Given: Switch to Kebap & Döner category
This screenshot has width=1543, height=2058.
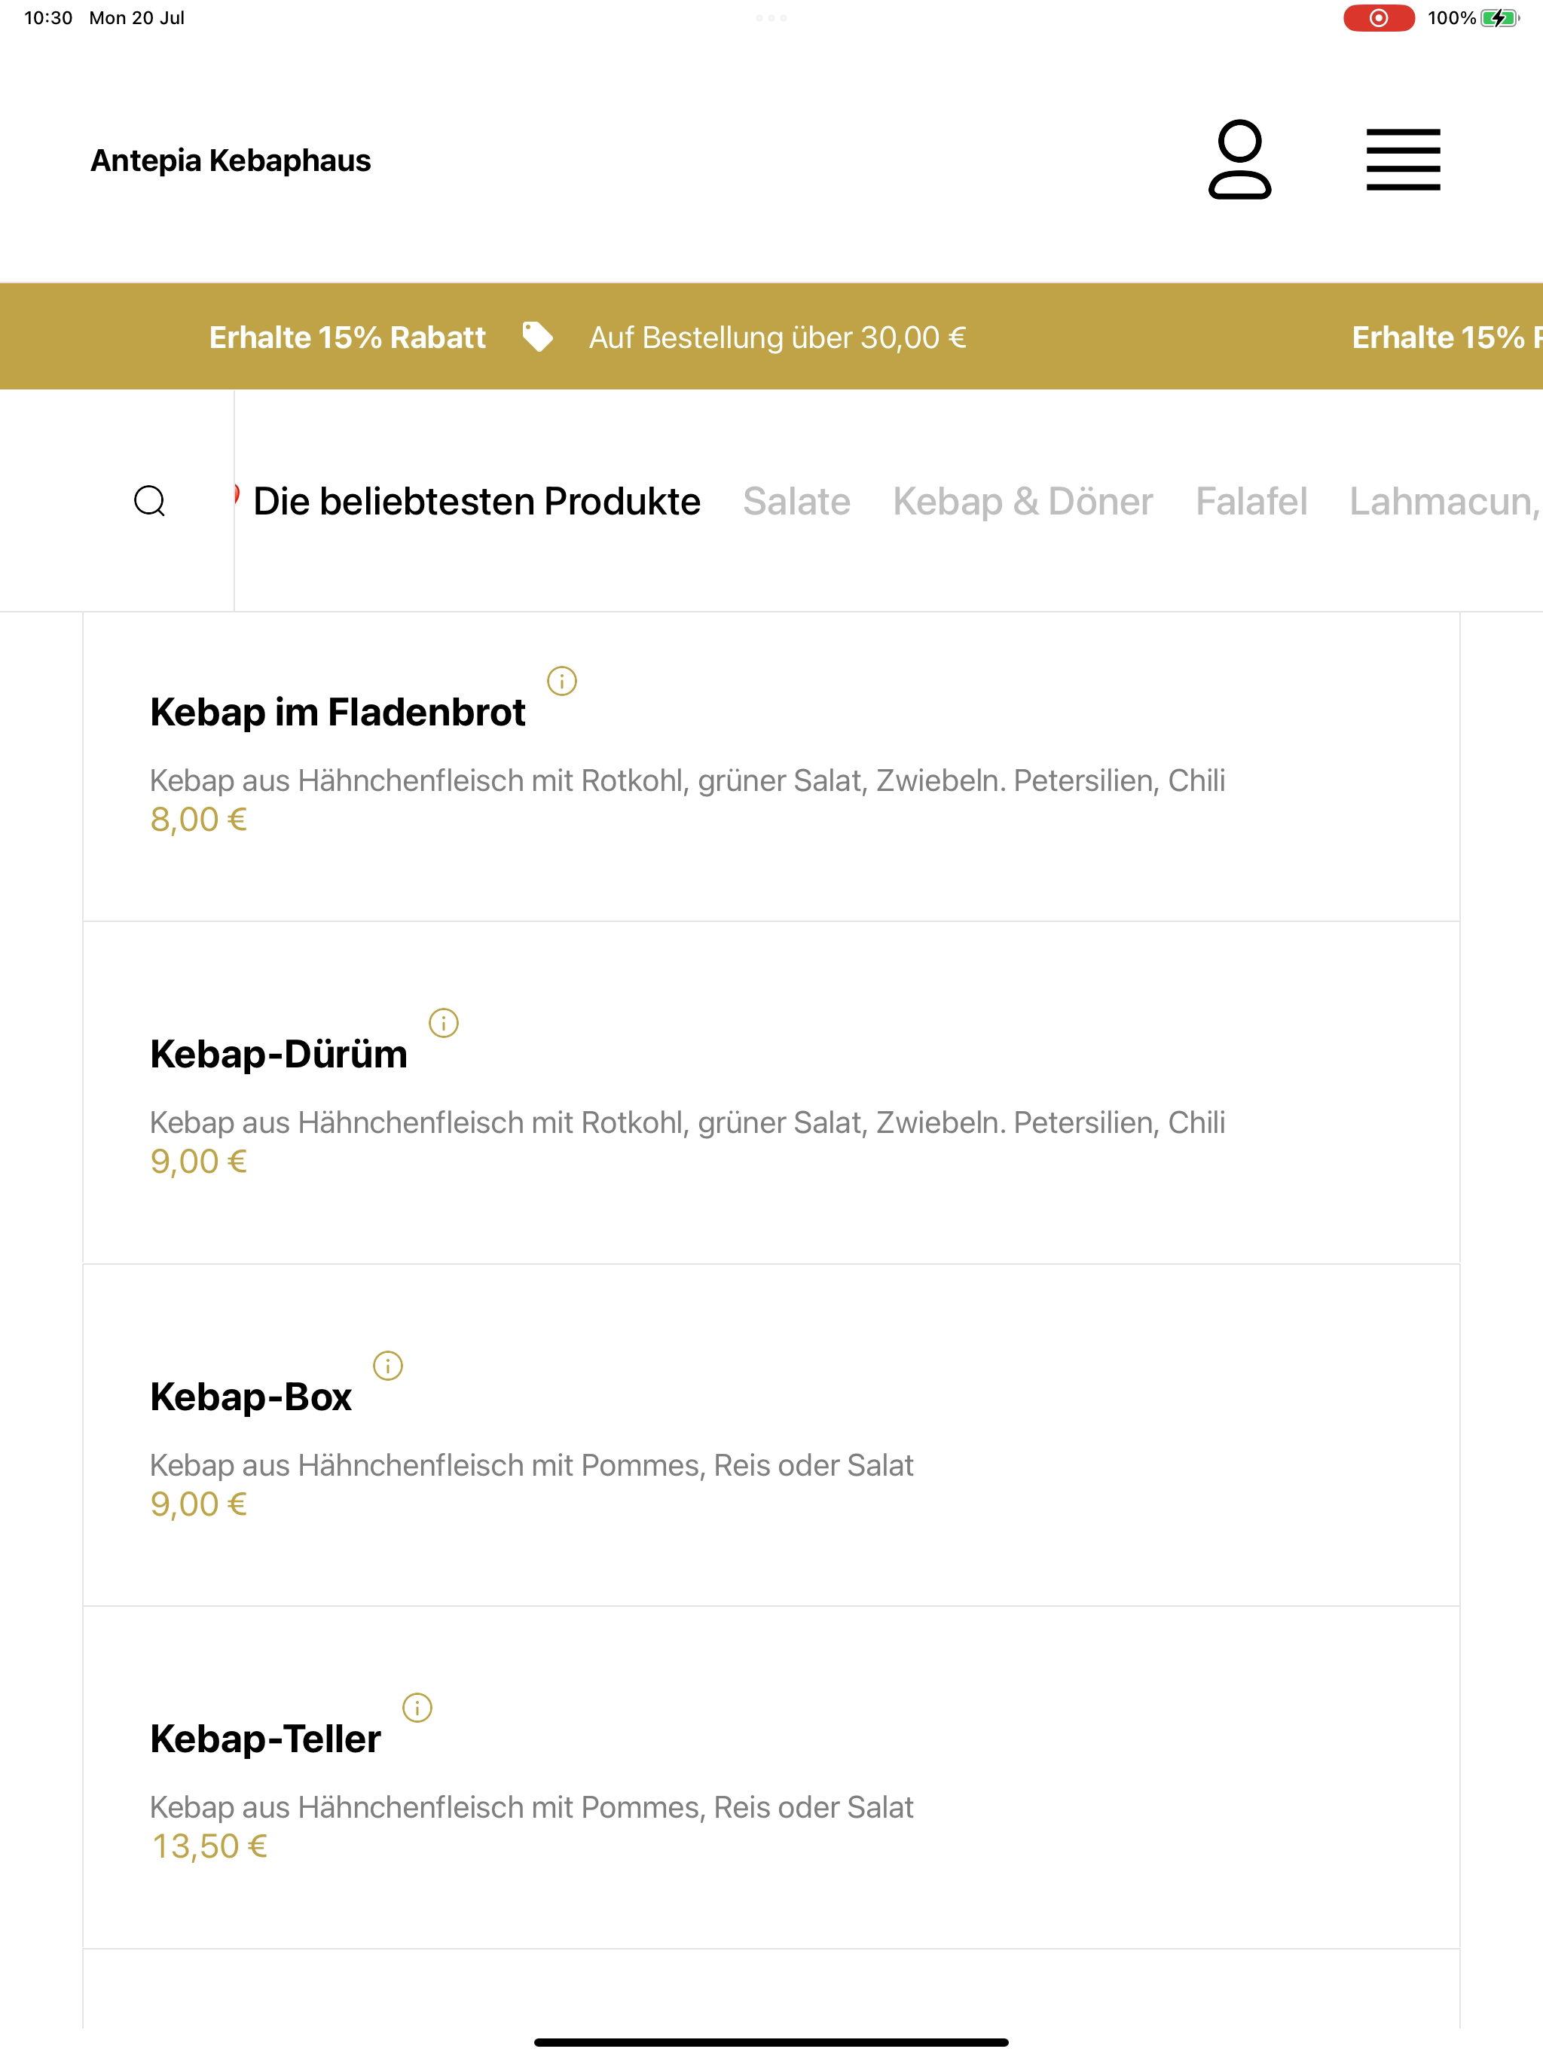Looking at the screenshot, I should [1023, 502].
